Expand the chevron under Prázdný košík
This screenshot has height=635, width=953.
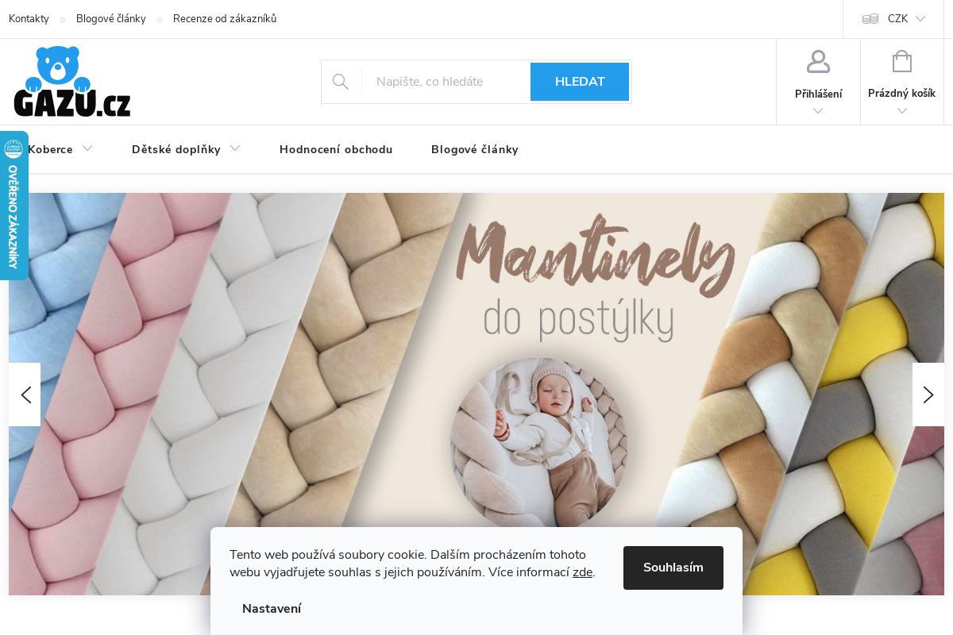point(902,111)
